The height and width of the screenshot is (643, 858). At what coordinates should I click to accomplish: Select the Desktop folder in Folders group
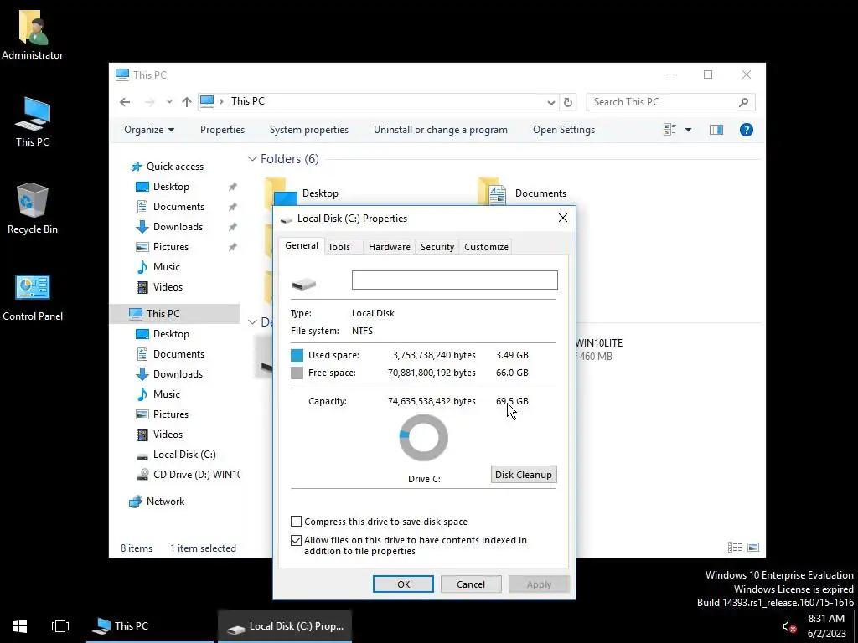[302, 193]
